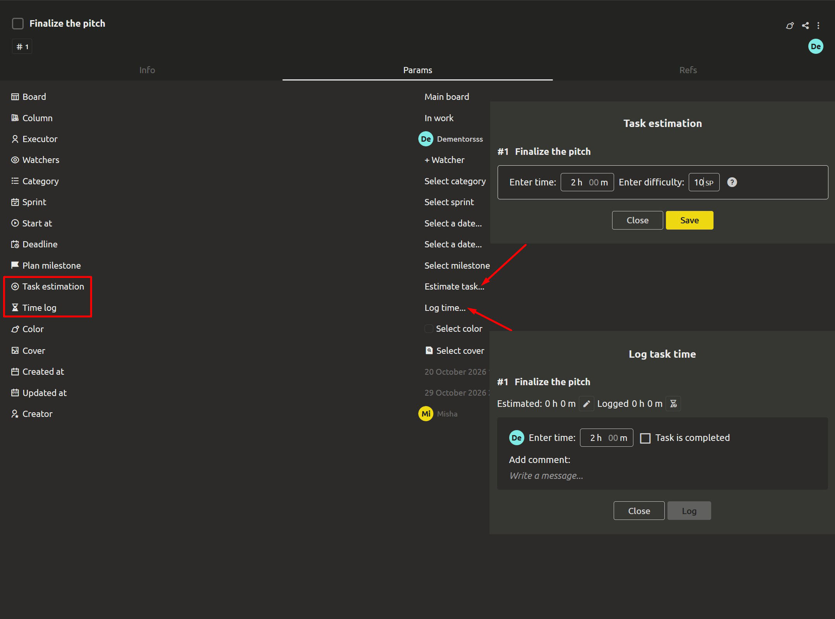Click the Select color swatch box

point(429,329)
